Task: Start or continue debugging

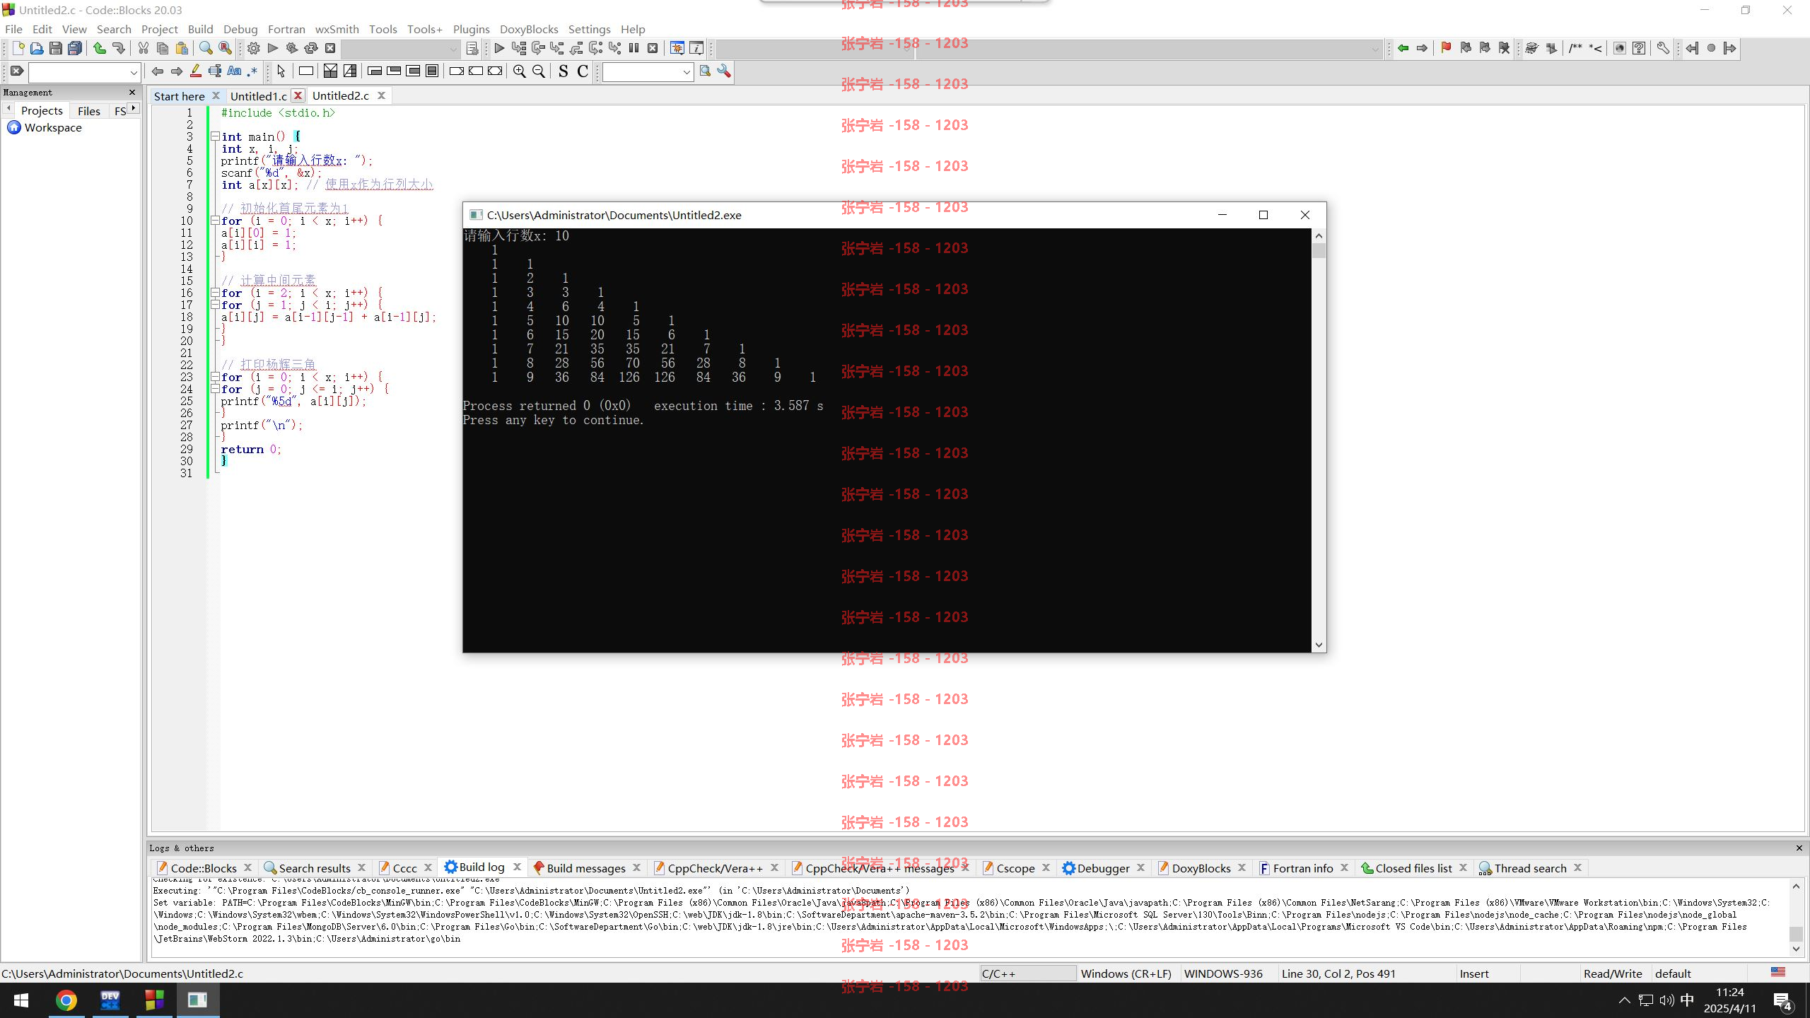Action: click(x=499, y=48)
